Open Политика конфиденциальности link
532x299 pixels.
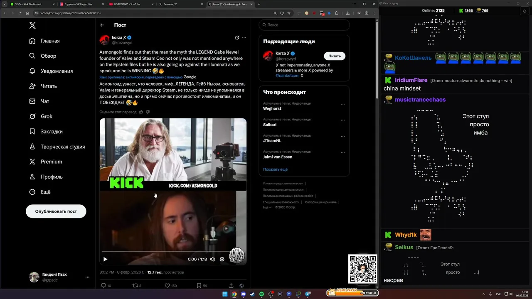point(283,189)
